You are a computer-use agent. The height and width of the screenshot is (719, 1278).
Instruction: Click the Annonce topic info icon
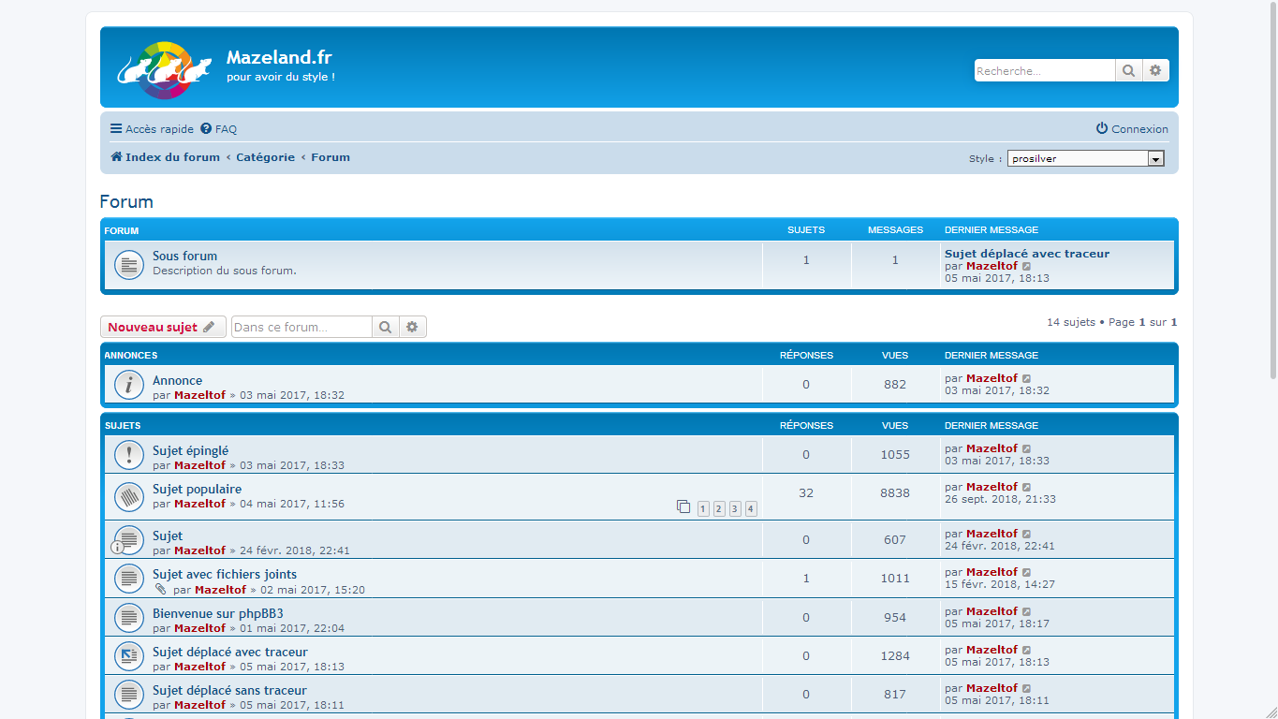coord(129,385)
